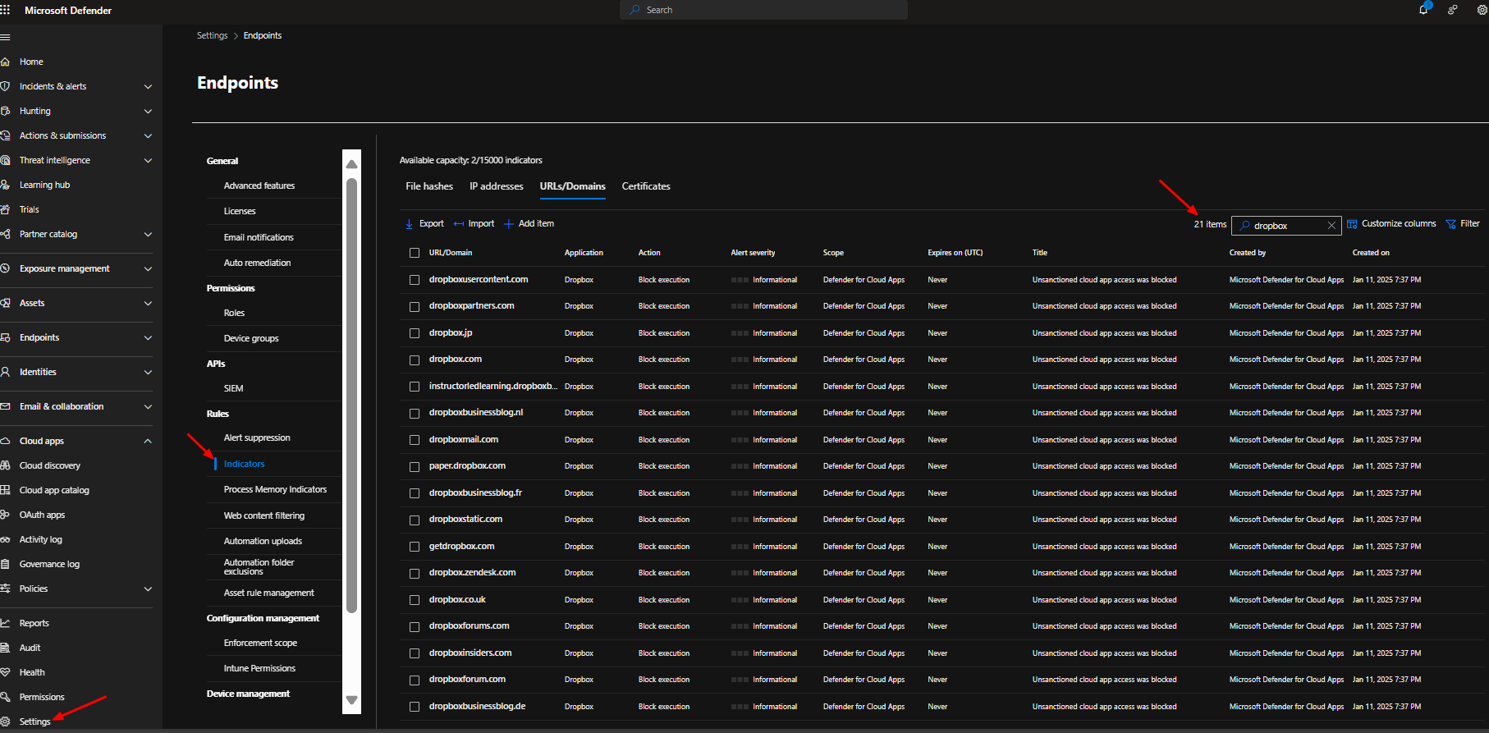Expand Threat intelligence chevron

click(148, 160)
